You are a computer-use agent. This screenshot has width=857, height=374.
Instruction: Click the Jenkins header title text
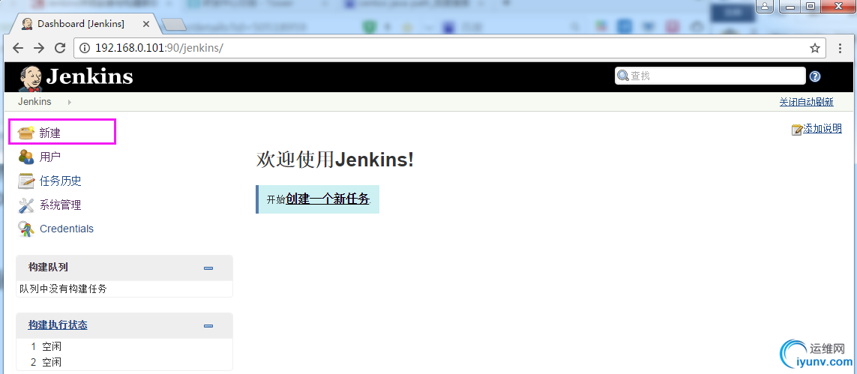(90, 76)
